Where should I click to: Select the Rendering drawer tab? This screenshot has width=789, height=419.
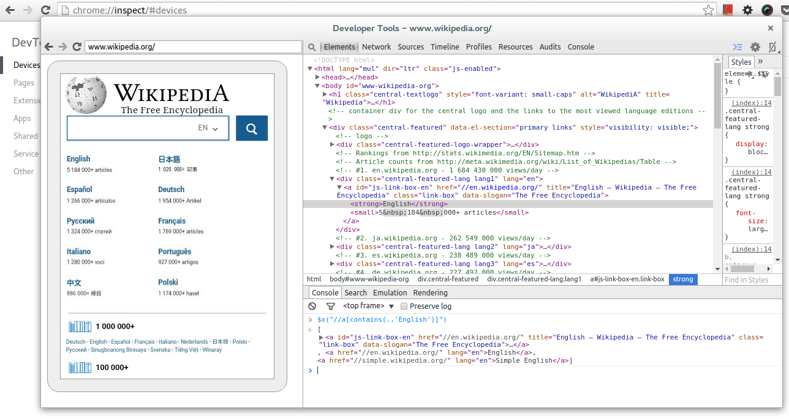point(431,293)
